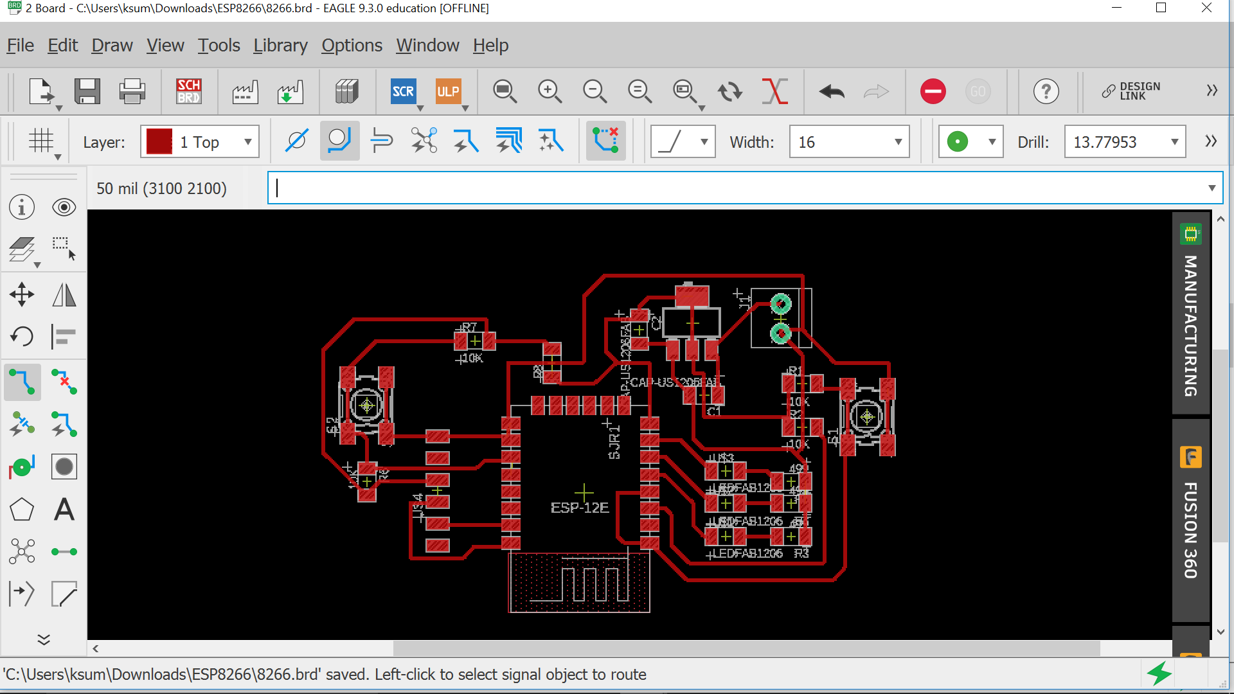1234x694 pixels.
Task: Open the ULP user language programs icon
Action: coord(448,91)
